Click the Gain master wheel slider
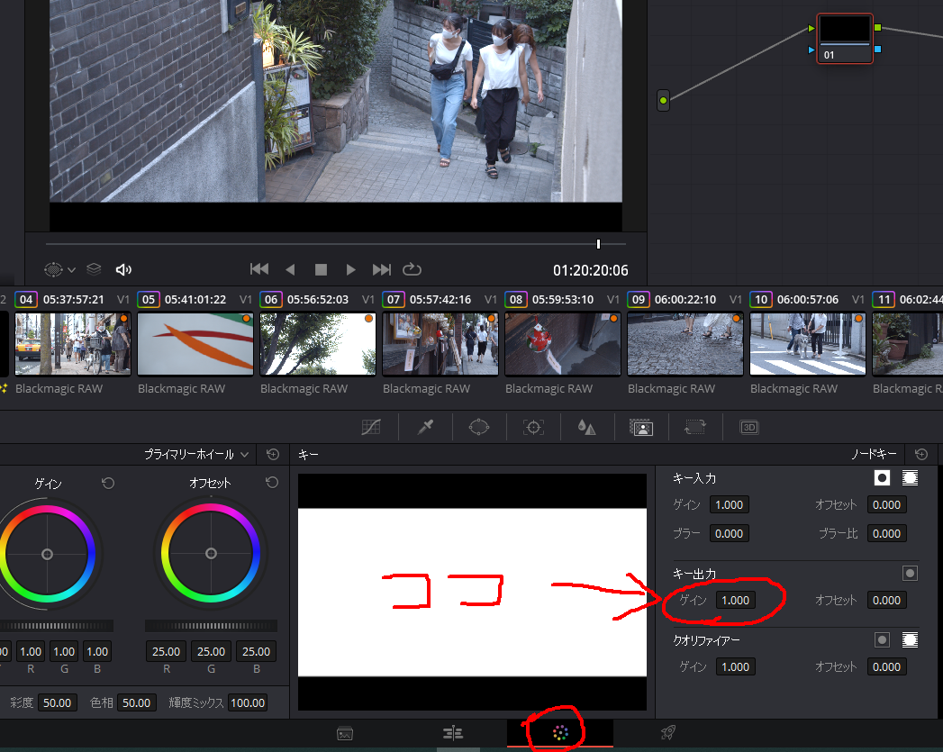943x752 pixels. pyautogui.click(x=57, y=626)
